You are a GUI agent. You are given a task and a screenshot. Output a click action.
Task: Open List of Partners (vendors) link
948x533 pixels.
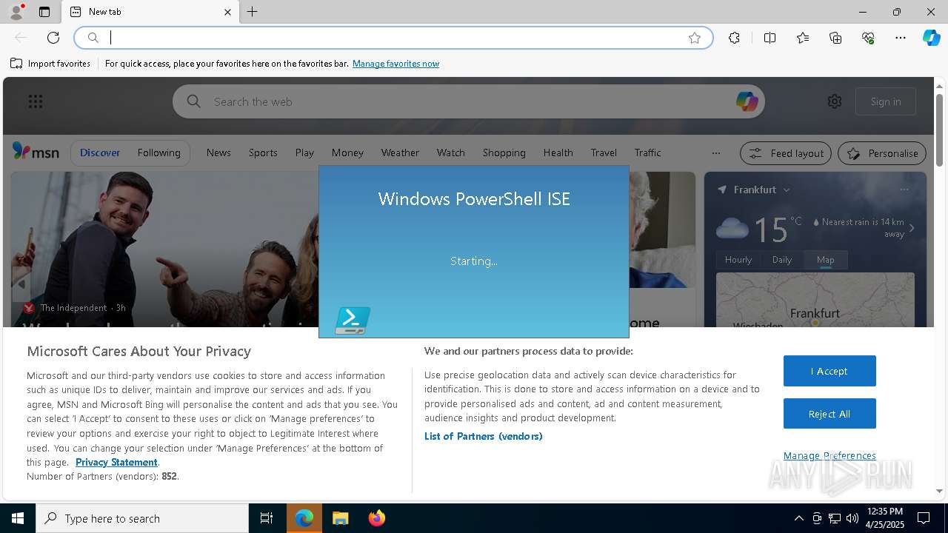pyautogui.click(x=484, y=436)
